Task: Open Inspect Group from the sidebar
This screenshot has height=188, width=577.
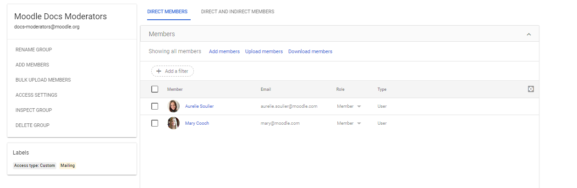Action: pos(33,110)
